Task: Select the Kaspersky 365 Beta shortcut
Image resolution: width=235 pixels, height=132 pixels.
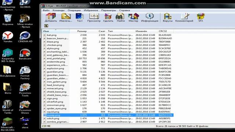Action: pyautogui.click(x=8, y=55)
